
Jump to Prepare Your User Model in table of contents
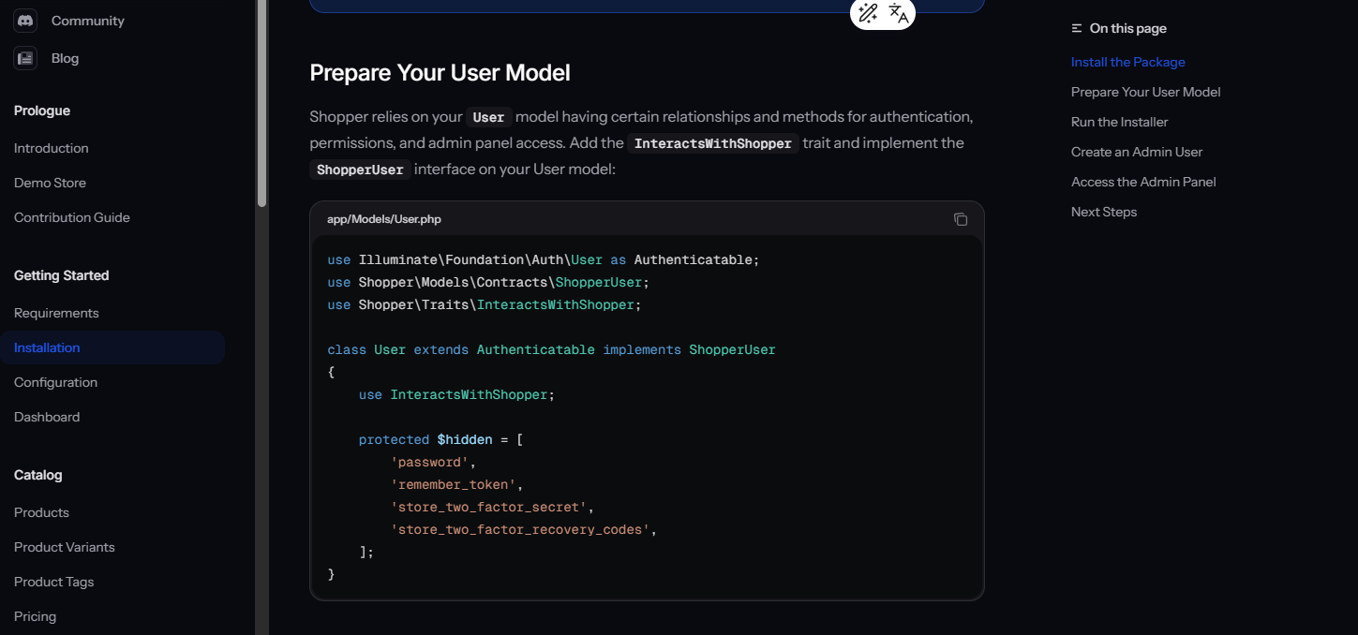(1146, 92)
